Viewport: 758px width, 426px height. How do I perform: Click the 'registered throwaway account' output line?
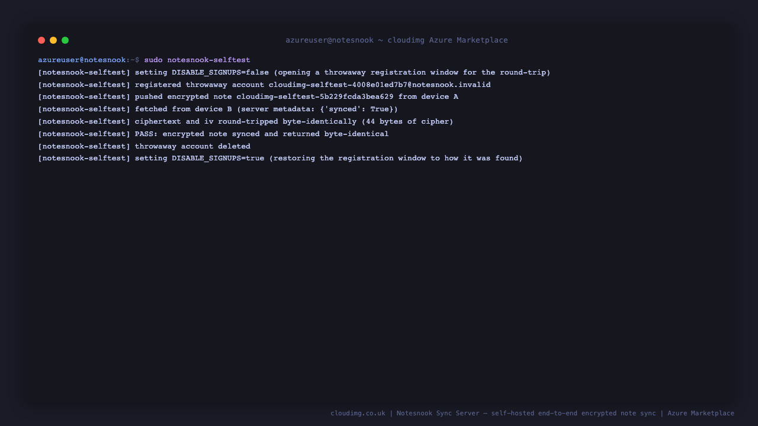264,85
